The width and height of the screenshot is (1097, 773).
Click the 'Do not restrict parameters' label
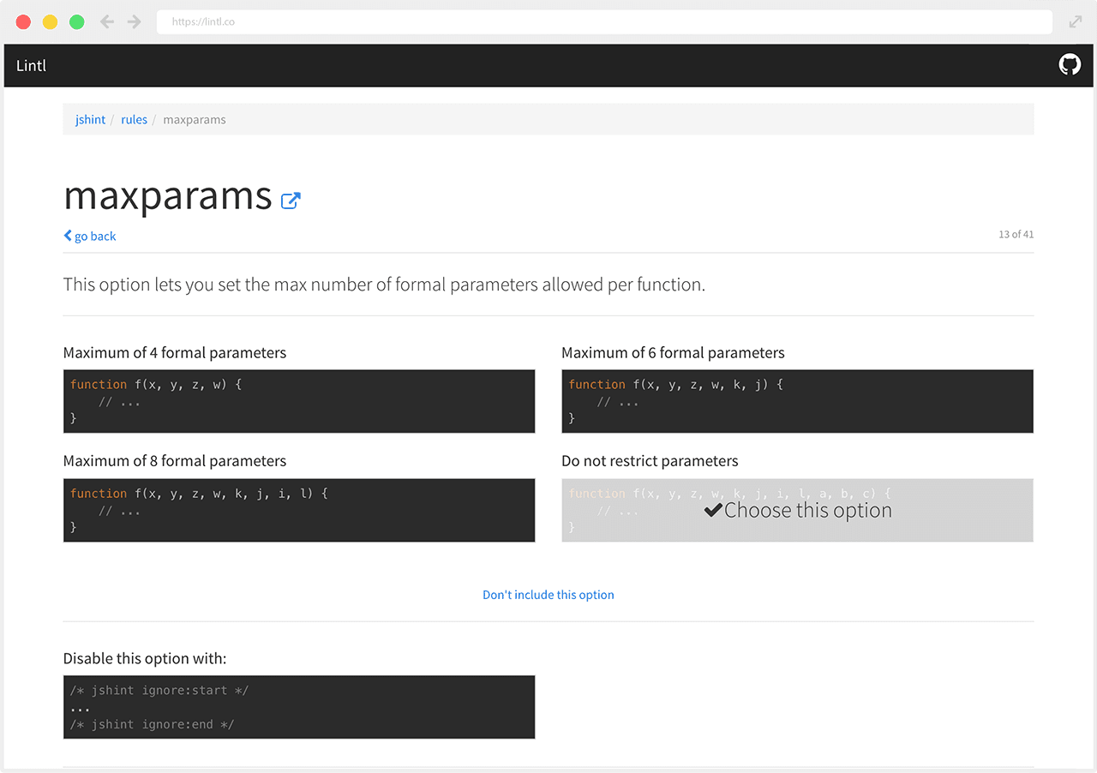click(650, 460)
